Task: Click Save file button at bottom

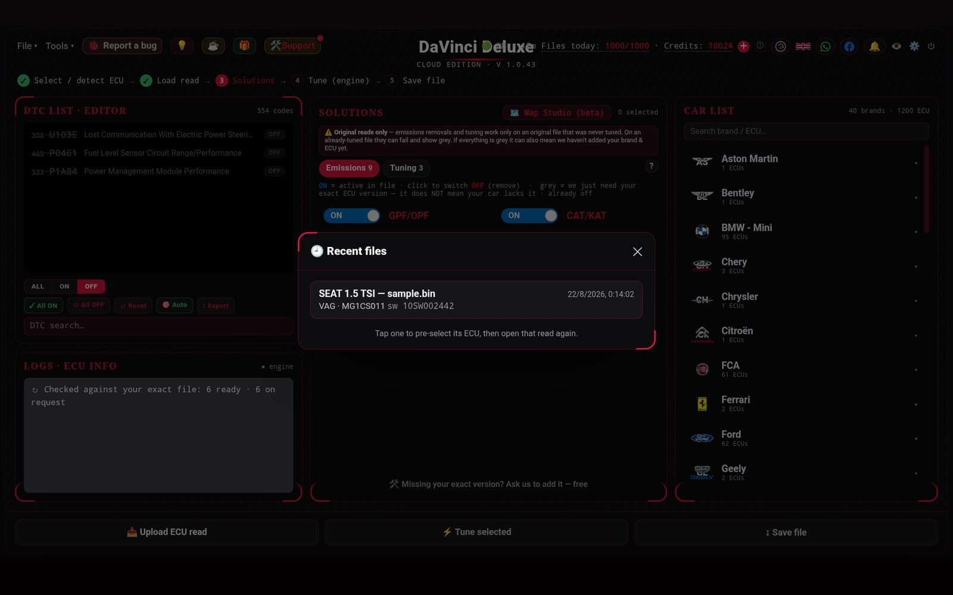Action: coord(786,532)
